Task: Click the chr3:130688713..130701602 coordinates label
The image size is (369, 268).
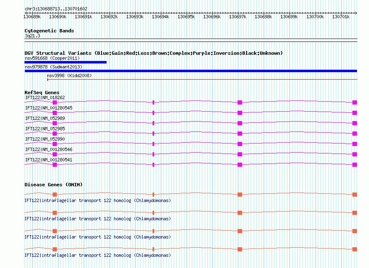Action: 56,9
